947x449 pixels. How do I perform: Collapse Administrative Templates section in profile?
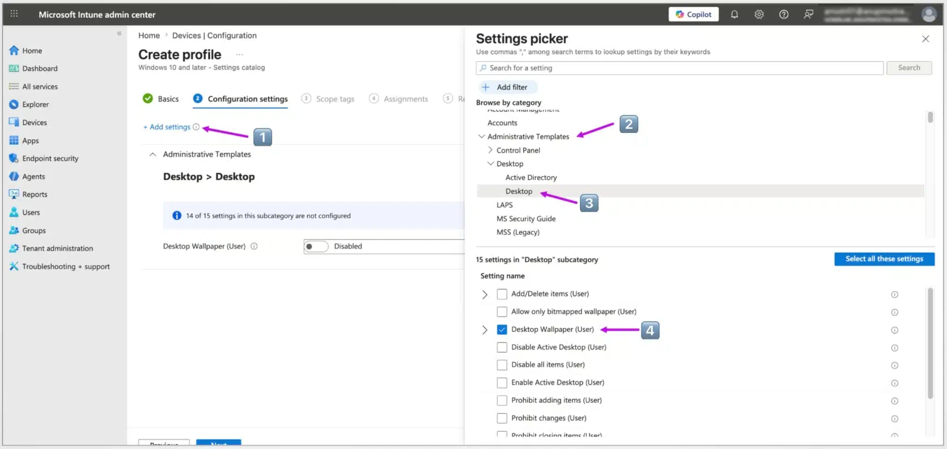click(153, 155)
